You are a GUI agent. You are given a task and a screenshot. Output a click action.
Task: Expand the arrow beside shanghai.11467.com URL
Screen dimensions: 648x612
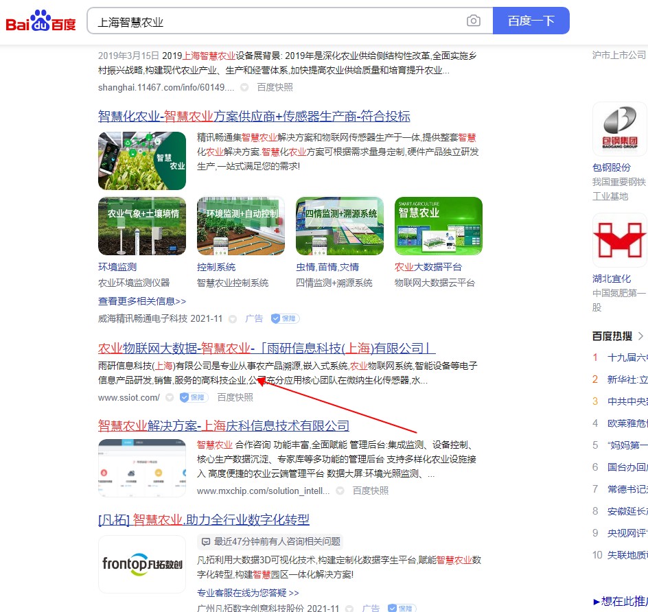[x=244, y=88]
